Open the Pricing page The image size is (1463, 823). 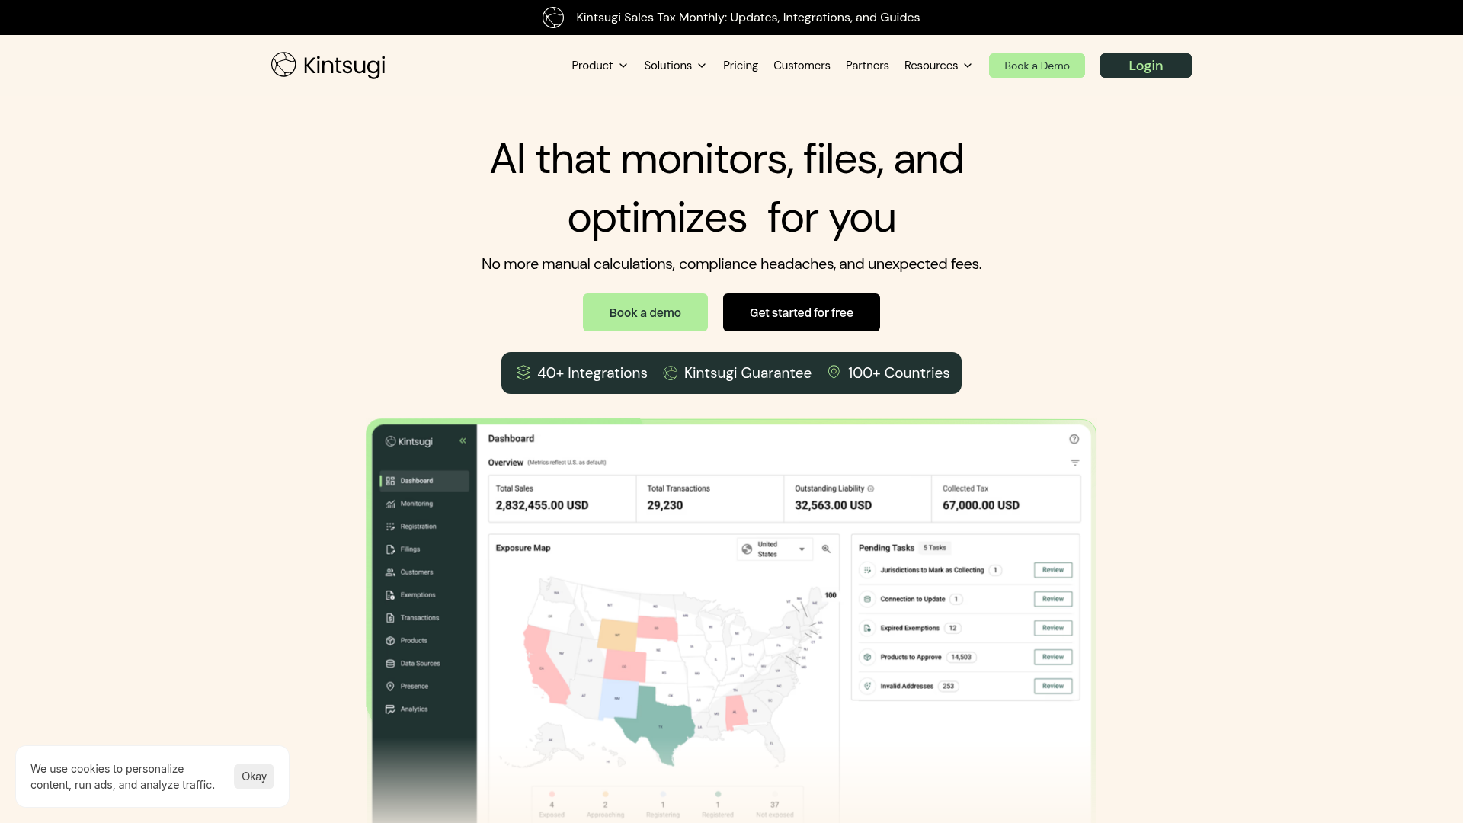point(741,66)
